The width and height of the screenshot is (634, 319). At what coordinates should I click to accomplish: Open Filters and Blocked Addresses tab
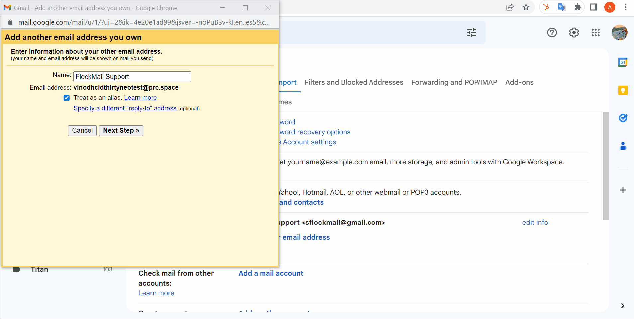click(x=354, y=82)
